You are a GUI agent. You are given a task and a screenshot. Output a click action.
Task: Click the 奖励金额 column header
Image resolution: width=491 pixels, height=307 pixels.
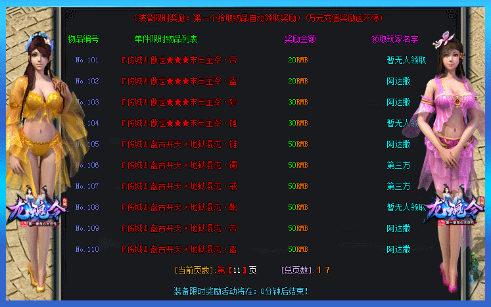point(300,39)
